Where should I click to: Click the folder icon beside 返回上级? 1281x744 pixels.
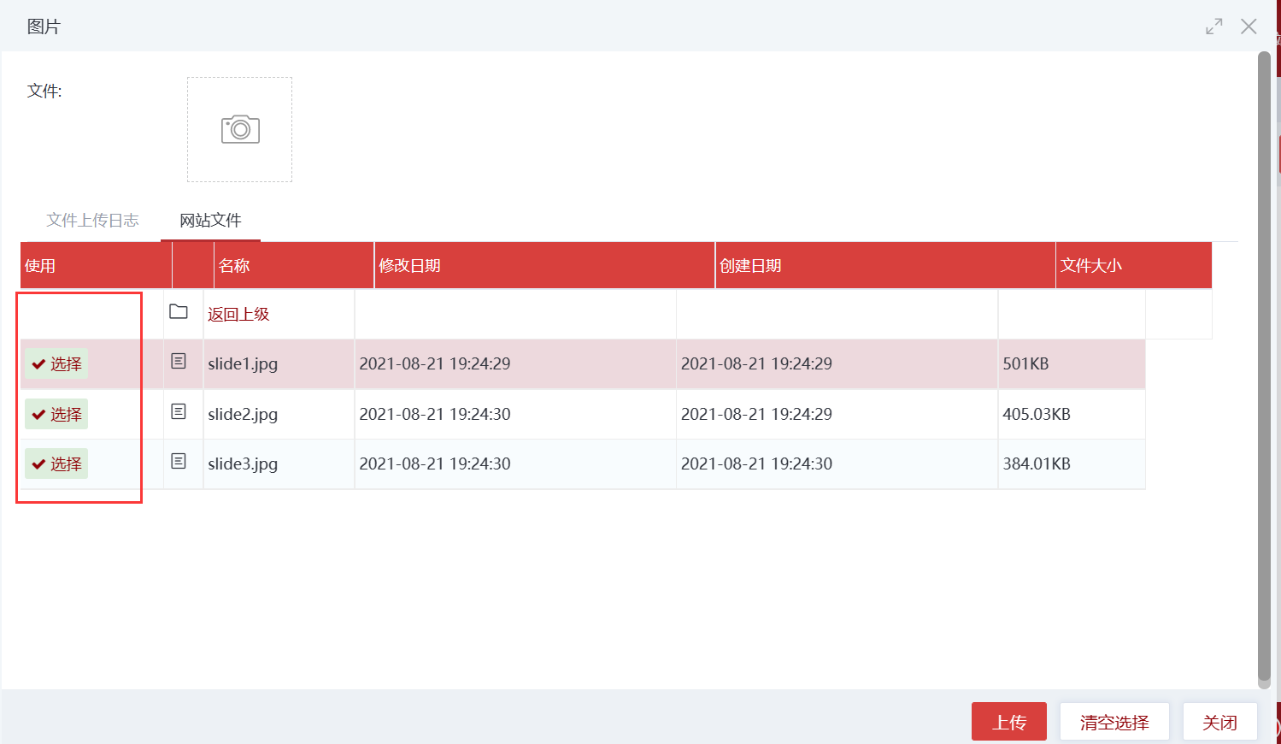179,311
